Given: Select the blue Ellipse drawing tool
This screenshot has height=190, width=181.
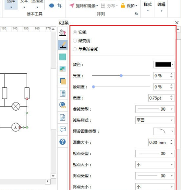Looking at the screenshot, I should pos(52,6).
